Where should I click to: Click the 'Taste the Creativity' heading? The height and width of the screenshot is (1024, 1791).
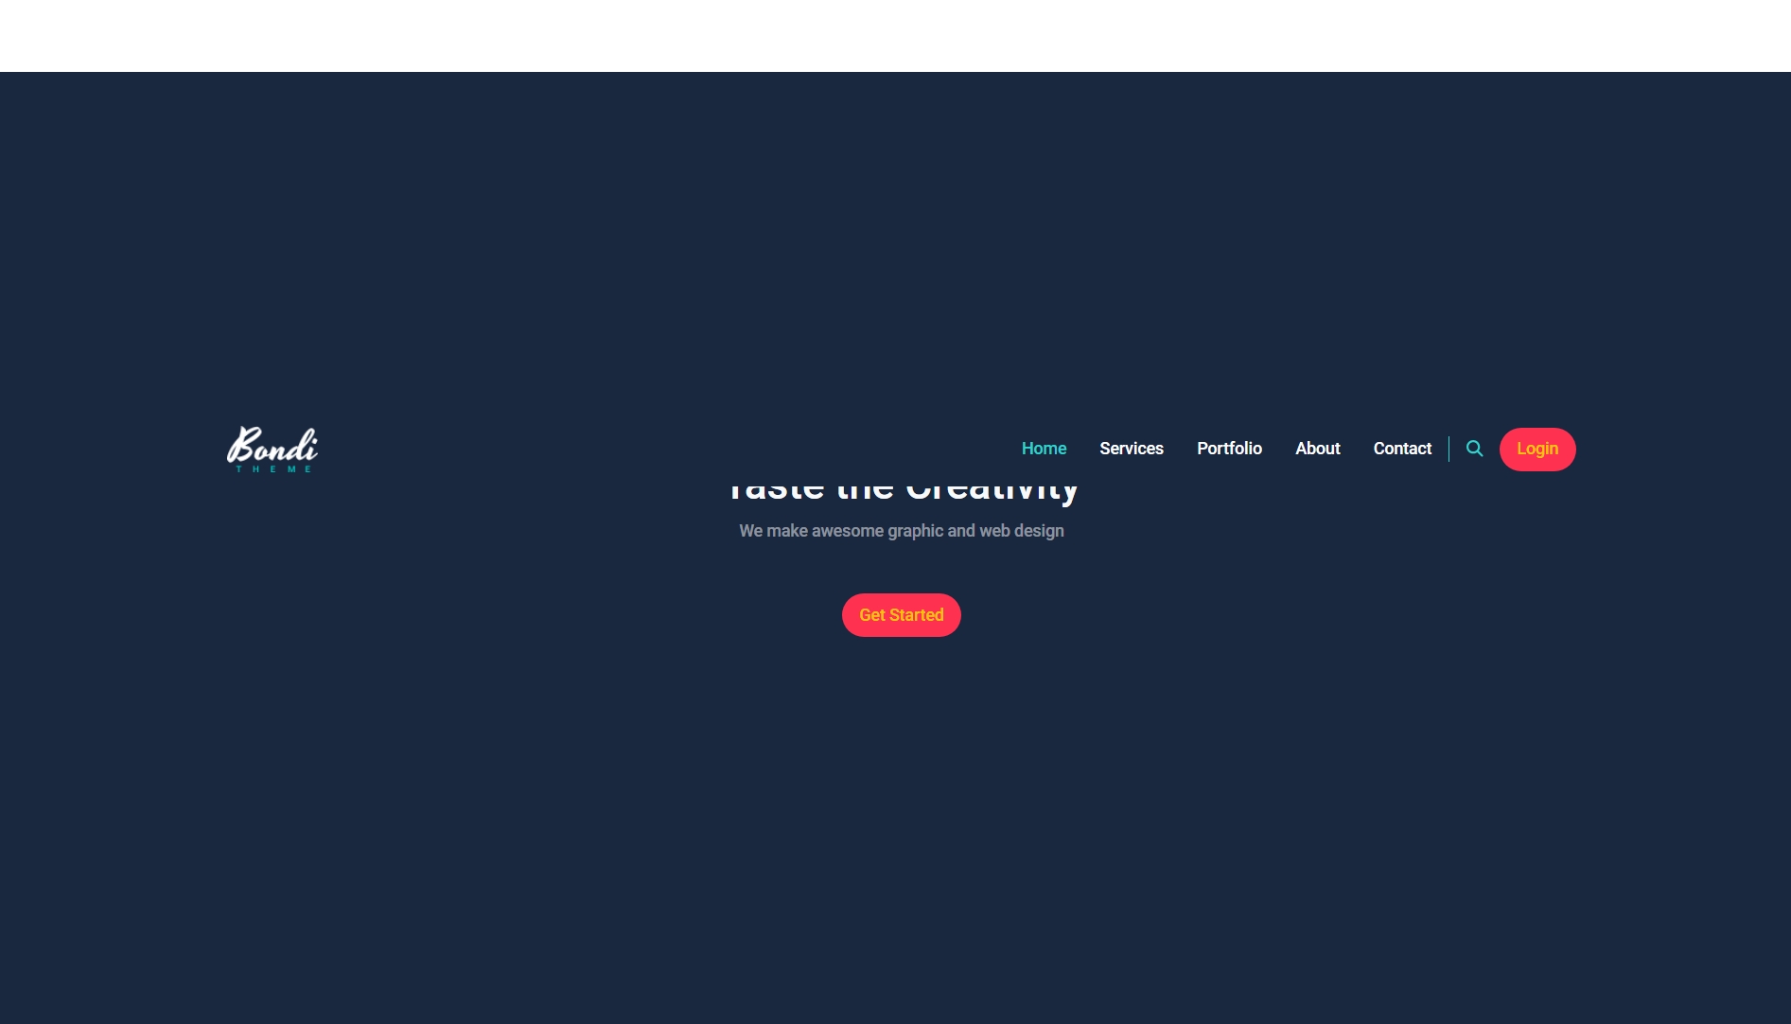point(901,489)
